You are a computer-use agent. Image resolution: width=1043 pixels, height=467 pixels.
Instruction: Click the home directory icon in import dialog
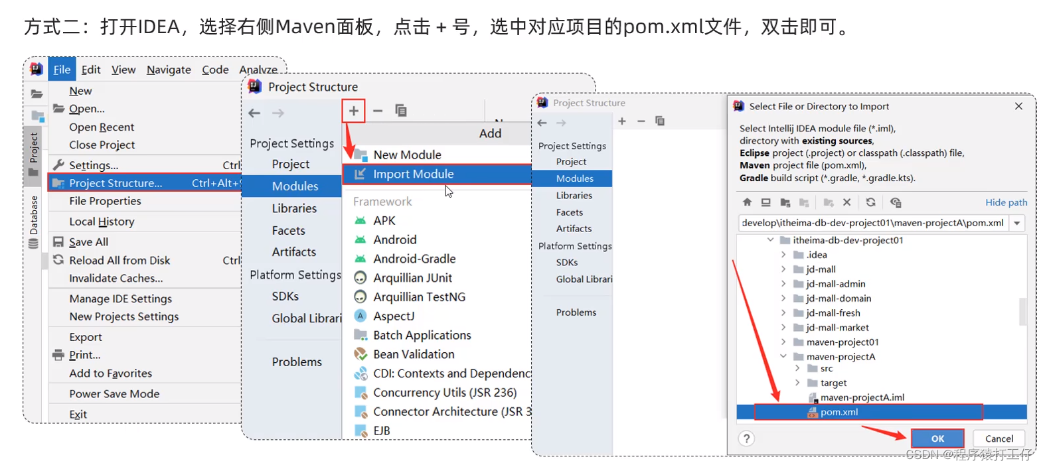pos(747,202)
